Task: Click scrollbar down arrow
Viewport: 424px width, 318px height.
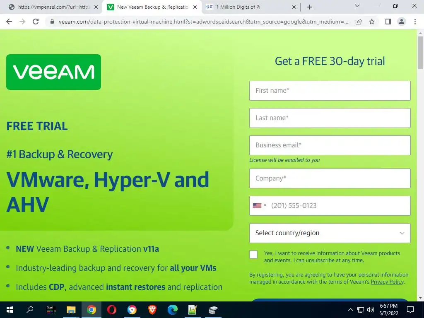Action: [x=420, y=298]
